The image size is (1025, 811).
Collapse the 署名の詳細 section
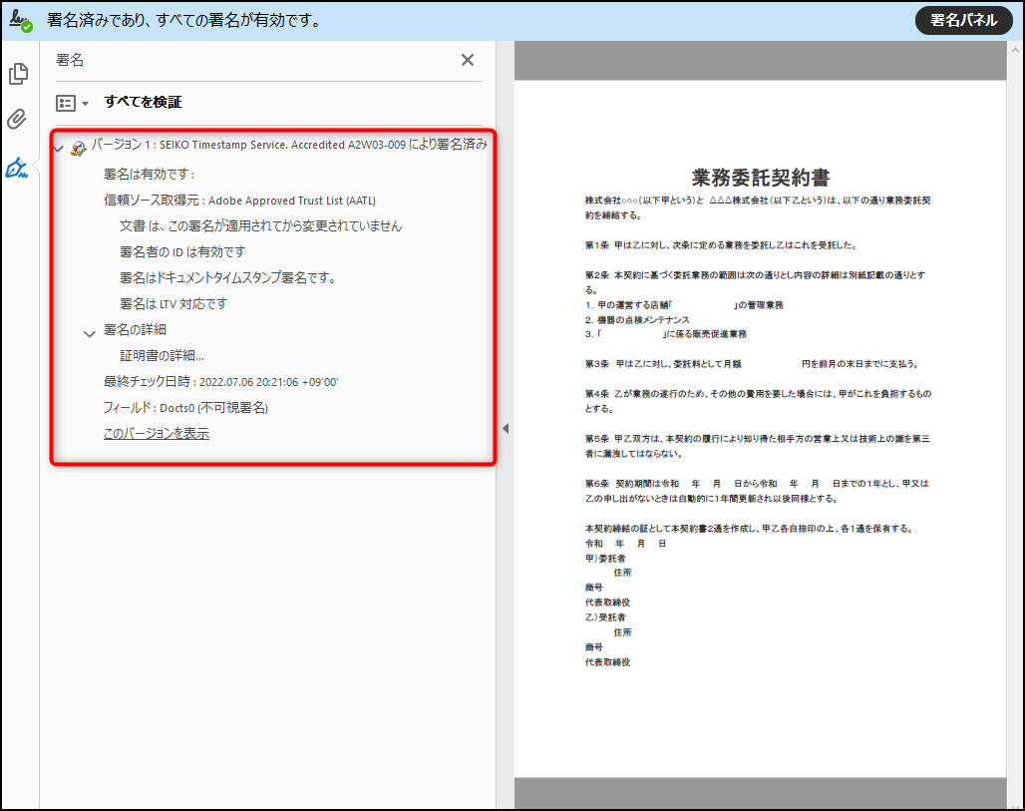90,333
